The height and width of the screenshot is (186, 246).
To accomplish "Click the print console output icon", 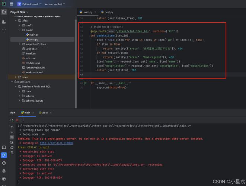I will pos(12,147).
